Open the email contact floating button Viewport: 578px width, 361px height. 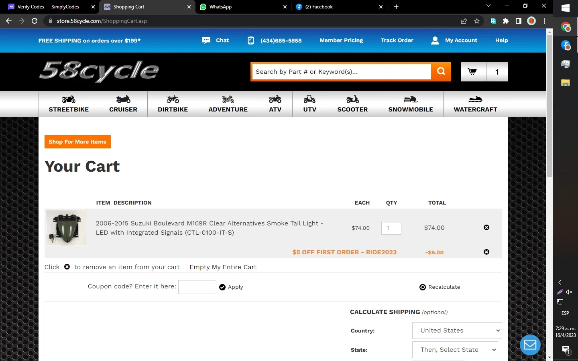coord(530,345)
